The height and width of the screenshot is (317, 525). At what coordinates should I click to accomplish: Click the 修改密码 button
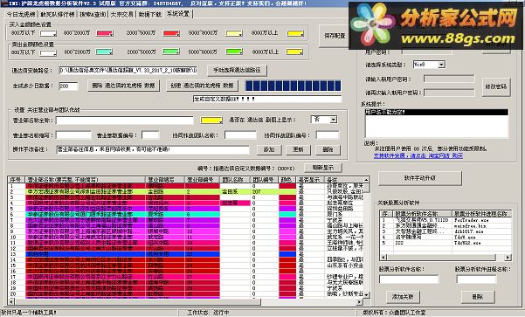coord(496,86)
